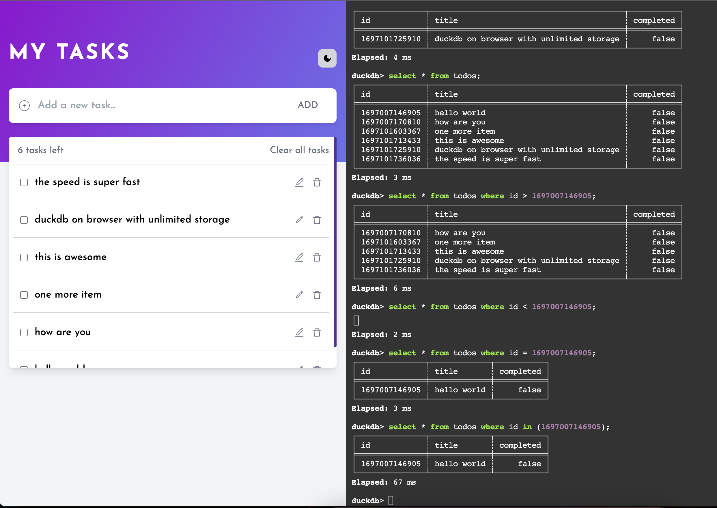Delete "one more item" task
717x508 pixels.
coord(317,295)
